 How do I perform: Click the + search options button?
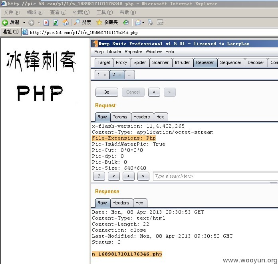pyautogui.click(x=128, y=176)
